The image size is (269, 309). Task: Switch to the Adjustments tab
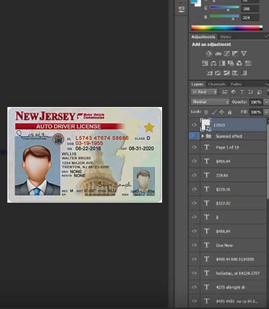(x=203, y=37)
